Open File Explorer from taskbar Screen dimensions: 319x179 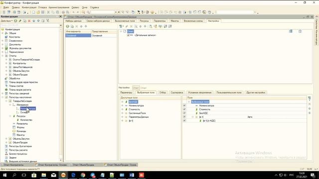(44, 175)
